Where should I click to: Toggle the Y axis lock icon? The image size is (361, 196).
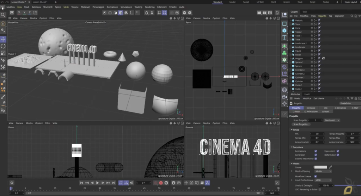(24, 13)
